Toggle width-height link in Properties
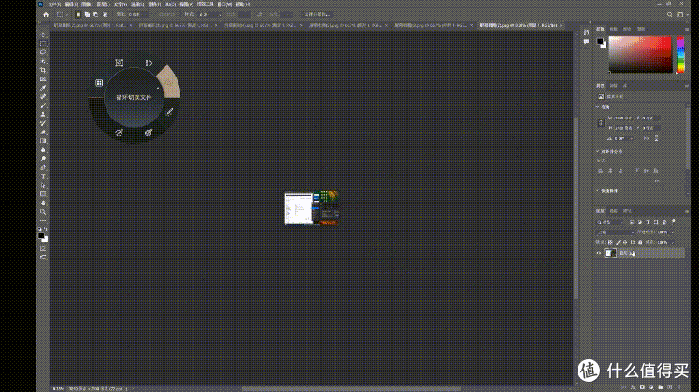699x392 pixels. [x=601, y=123]
